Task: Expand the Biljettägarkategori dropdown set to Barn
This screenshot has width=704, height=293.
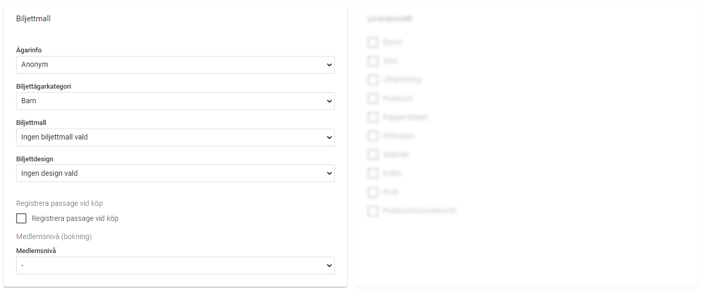Action: click(175, 101)
